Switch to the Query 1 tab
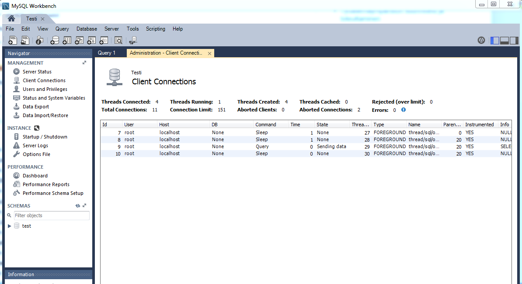The height and width of the screenshot is (284, 522). coord(107,53)
